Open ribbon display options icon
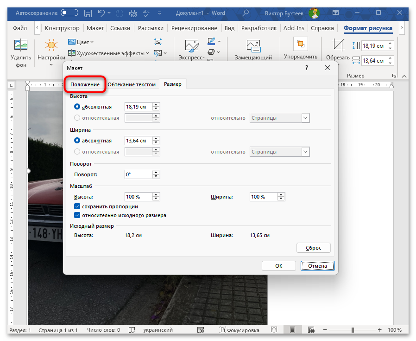Viewport: 416px width, 341px height. [335, 13]
